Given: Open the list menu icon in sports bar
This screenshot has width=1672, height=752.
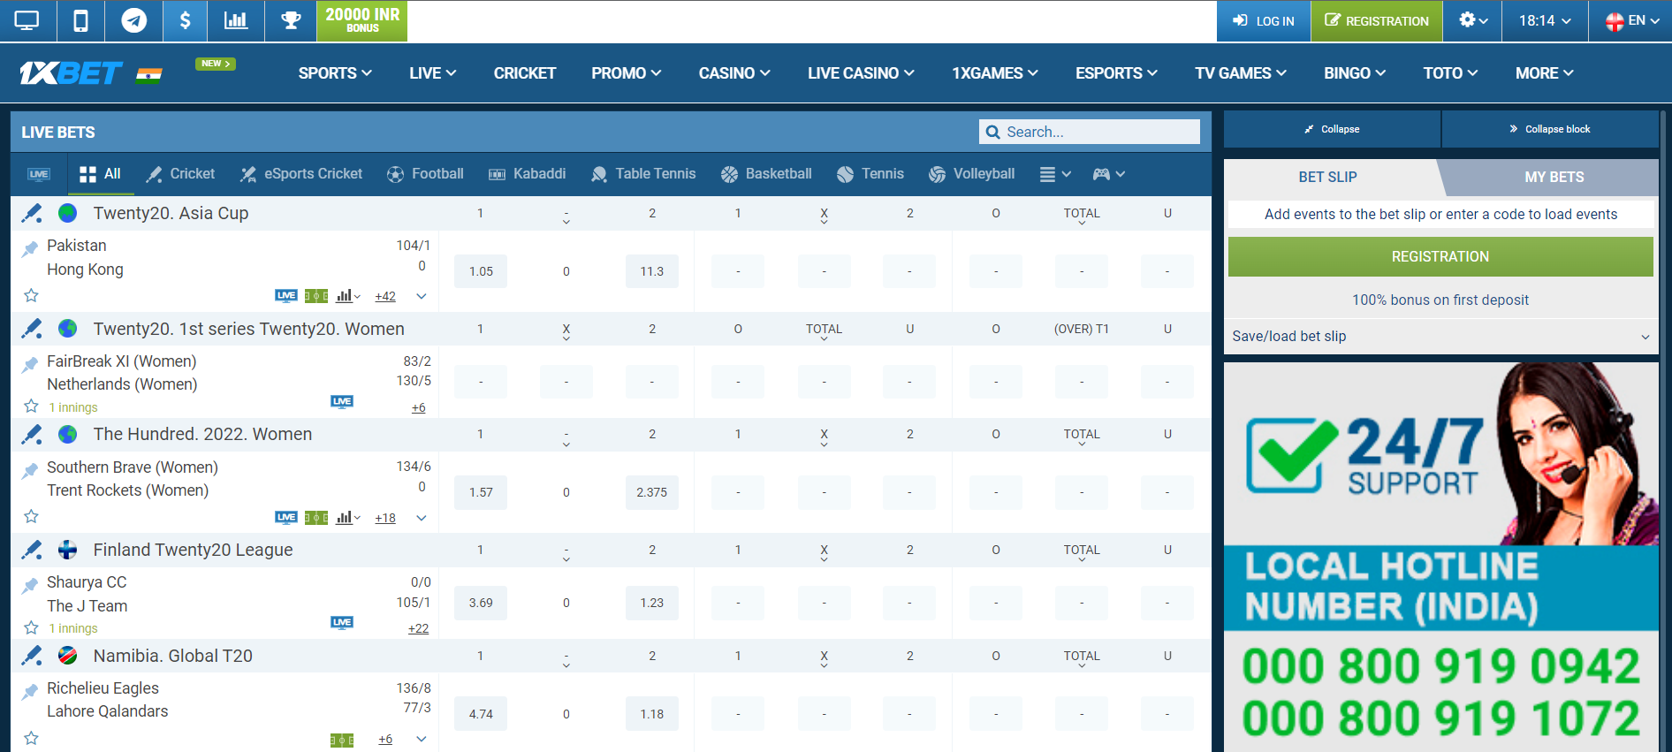Looking at the screenshot, I should 1055,174.
